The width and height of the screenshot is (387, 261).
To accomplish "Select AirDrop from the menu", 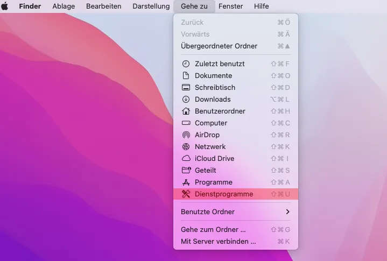I will [236, 135].
